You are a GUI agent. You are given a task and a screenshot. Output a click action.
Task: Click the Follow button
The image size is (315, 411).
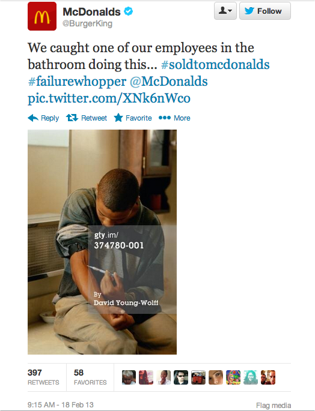[x=265, y=11]
